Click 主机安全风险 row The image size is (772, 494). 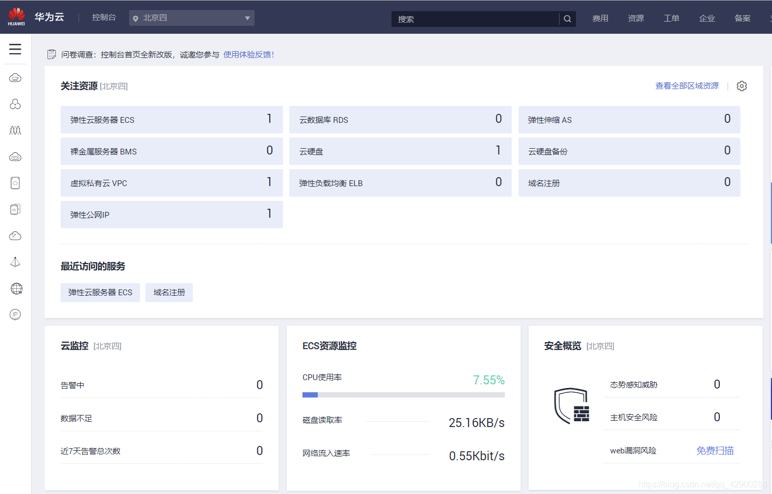point(671,417)
